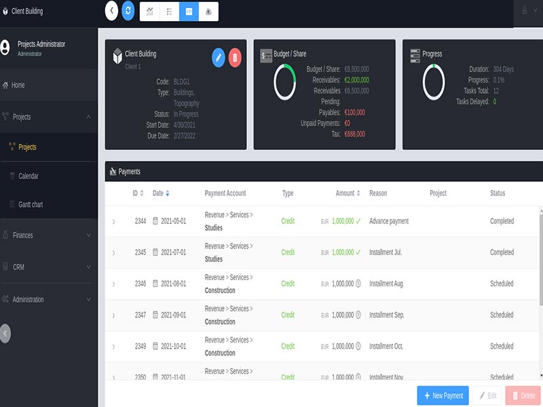Click the Budget / Share panel icon
Viewport: 543px width, 407px height.
[266, 54]
